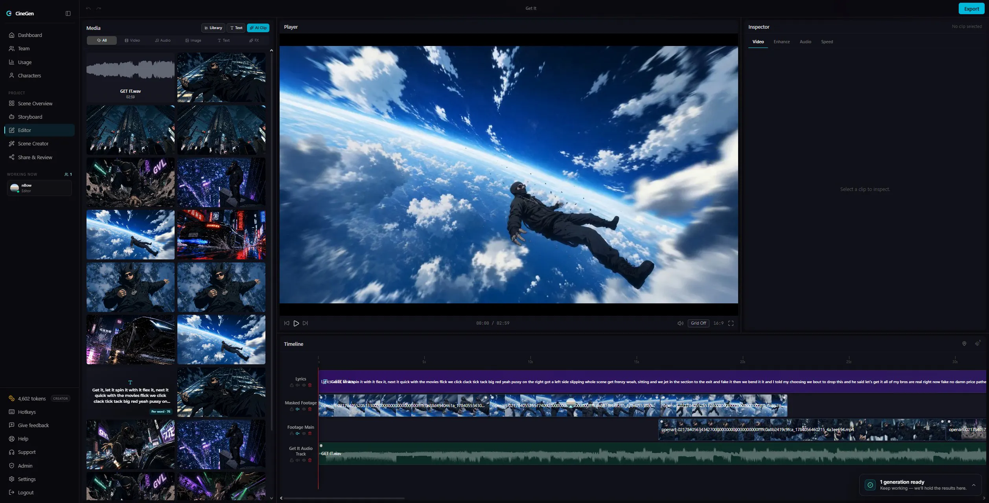
Task: Click the AI Clip button
Action: pyautogui.click(x=258, y=28)
